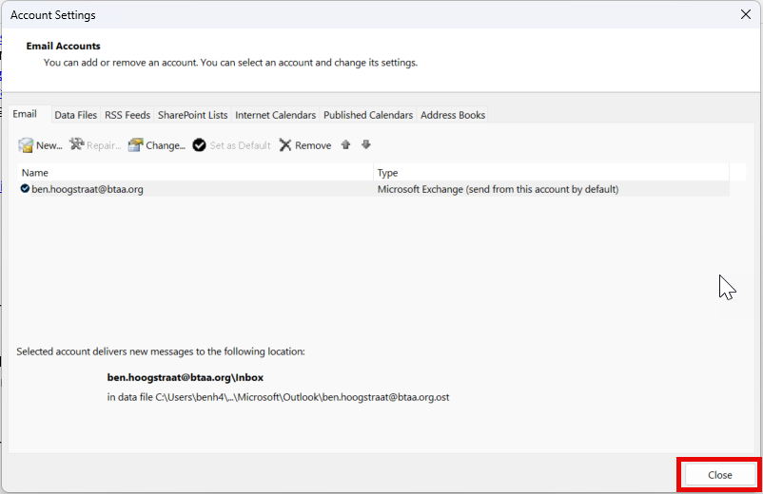Move account down with the down arrow
The image size is (763, 494).
(x=366, y=144)
